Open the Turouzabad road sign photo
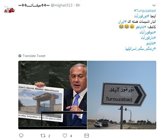 click(122, 95)
